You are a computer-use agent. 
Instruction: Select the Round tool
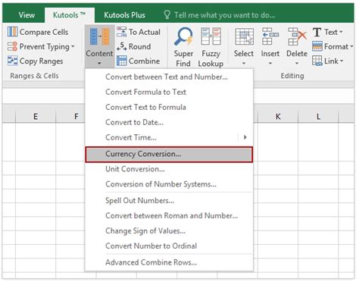pyautogui.click(x=133, y=46)
